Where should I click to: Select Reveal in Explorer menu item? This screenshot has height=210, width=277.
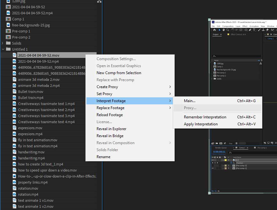[x=111, y=129]
